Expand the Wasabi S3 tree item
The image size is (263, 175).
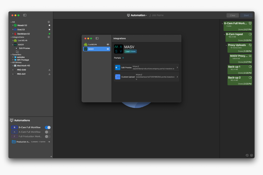[x=13, y=25]
